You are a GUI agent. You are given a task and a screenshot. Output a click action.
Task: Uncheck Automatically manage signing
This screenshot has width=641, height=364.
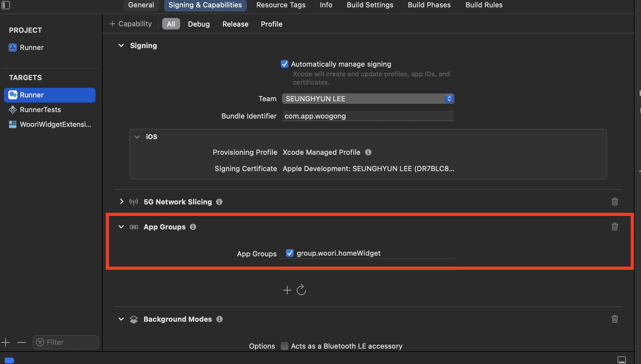(x=284, y=64)
